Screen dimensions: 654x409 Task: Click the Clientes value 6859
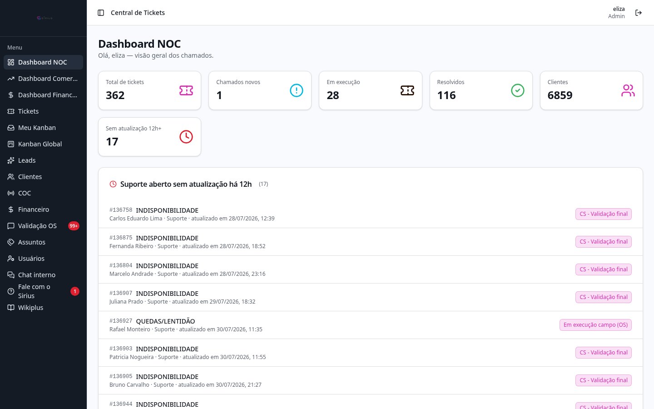tap(560, 95)
